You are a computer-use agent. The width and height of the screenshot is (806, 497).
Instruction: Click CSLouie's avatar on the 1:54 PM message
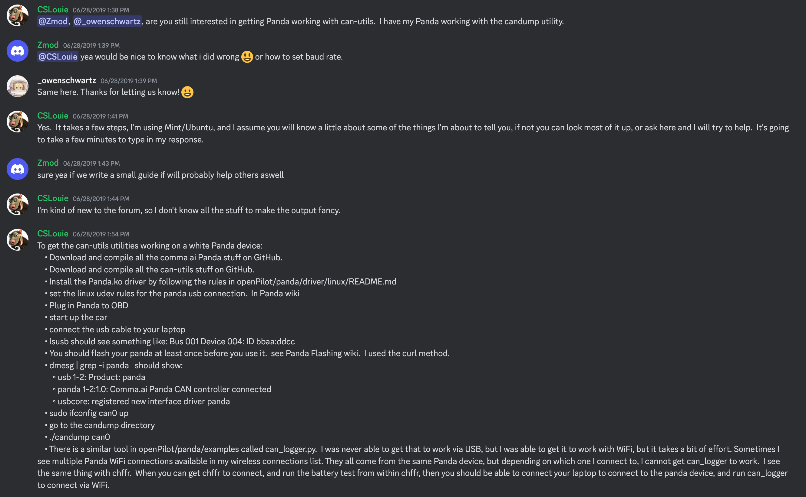click(x=18, y=240)
